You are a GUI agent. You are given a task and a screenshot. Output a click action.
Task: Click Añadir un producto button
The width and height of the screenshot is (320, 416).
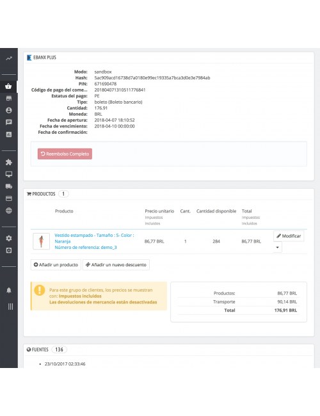[x=56, y=265]
